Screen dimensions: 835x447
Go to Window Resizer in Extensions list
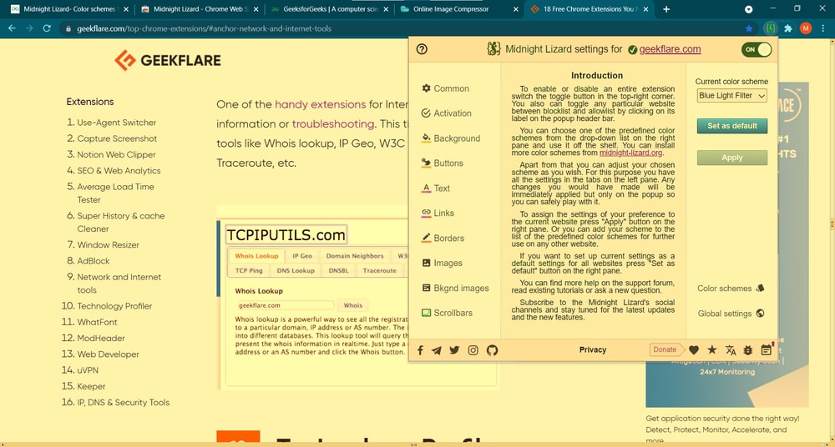pos(108,245)
